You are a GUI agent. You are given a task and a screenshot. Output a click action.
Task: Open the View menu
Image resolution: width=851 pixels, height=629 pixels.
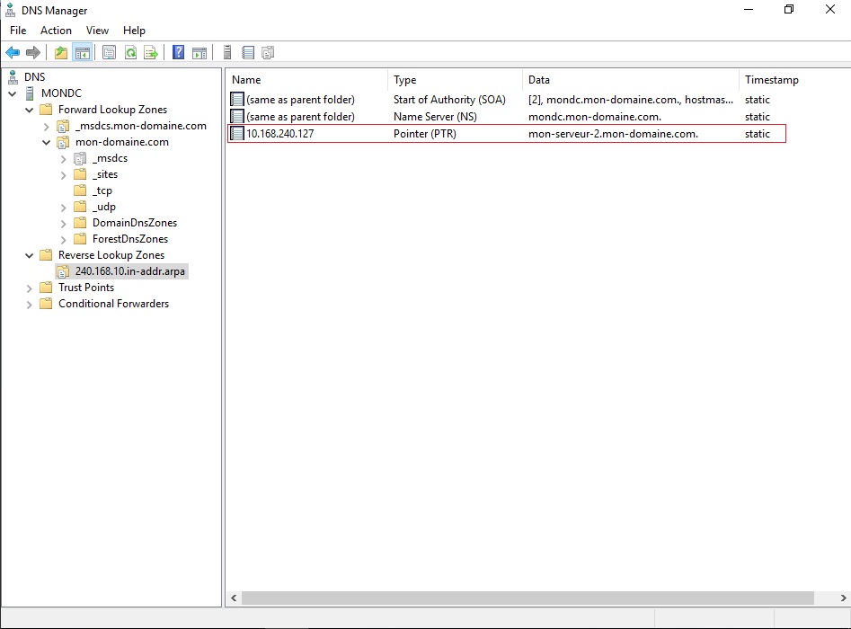click(97, 31)
